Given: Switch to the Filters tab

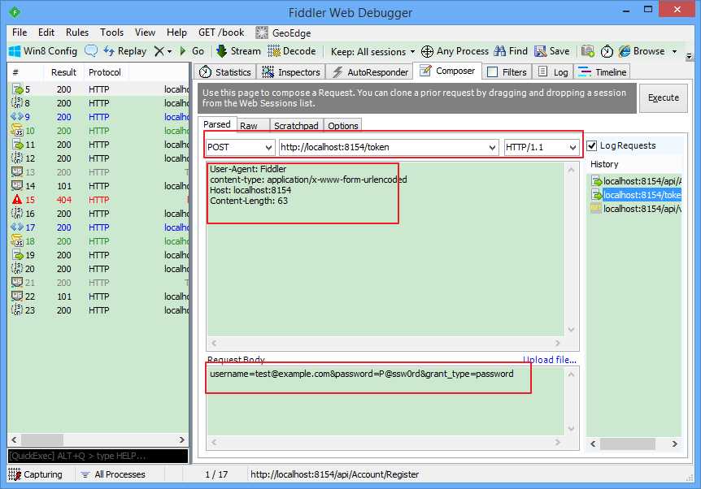Looking at the screenshot, I should (x=507, y=72).
